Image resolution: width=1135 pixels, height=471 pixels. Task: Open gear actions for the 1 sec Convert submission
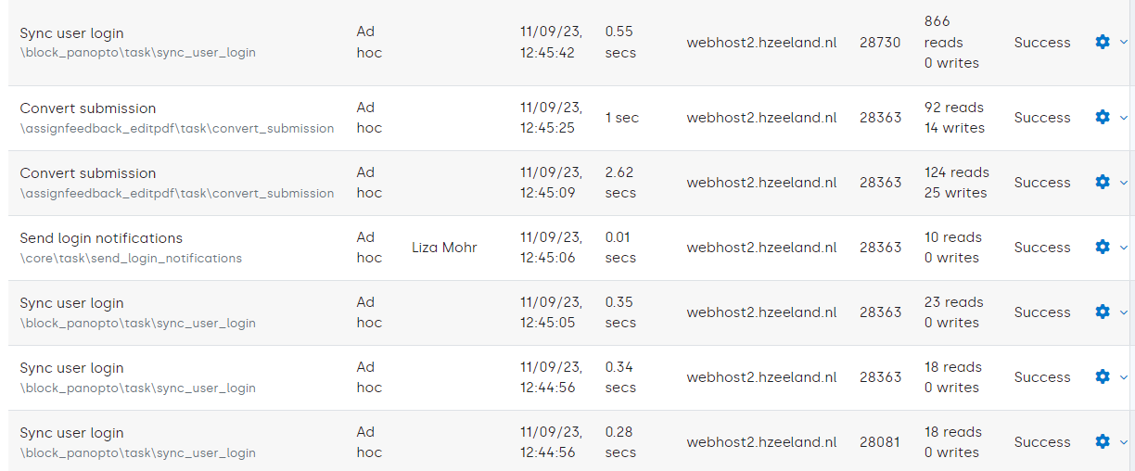coord(1102,117)
